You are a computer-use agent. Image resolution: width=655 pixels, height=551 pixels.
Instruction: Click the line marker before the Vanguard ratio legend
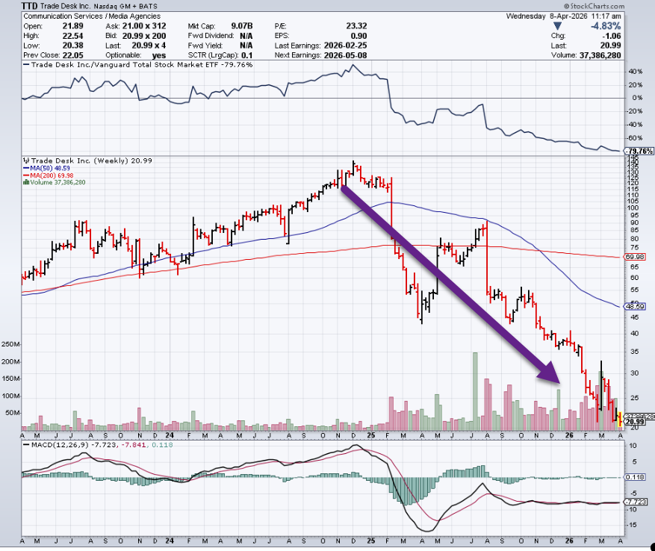[x=26, y=66]
